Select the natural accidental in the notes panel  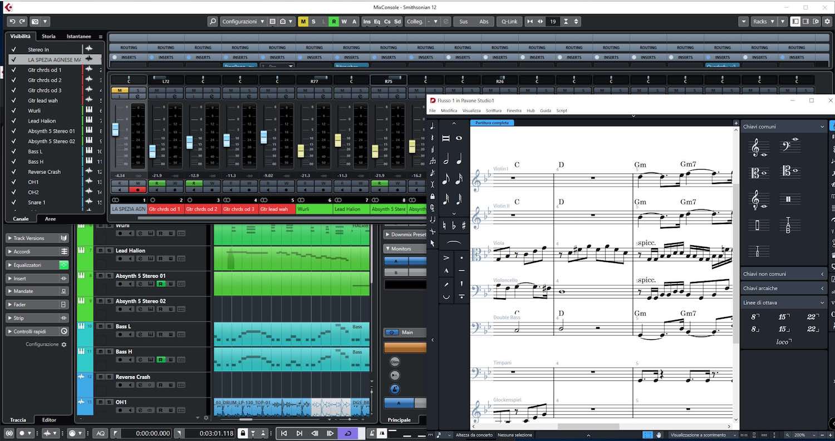pos(444,225)
